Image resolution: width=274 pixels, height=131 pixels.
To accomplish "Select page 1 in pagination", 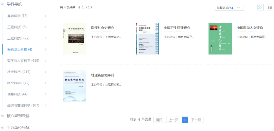I will click(x=185, y=120).
